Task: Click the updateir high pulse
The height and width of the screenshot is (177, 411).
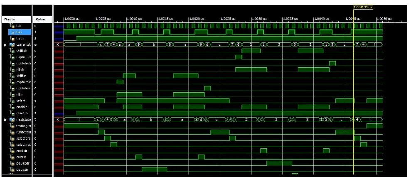Action: pyautogui.click(x=208, y=88)
